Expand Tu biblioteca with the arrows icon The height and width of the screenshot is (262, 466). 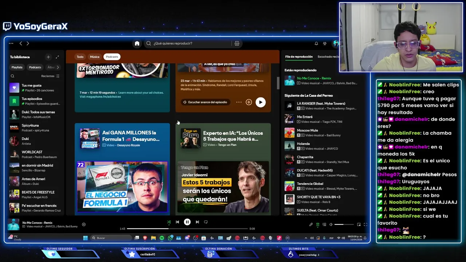[x=57, y=57]
